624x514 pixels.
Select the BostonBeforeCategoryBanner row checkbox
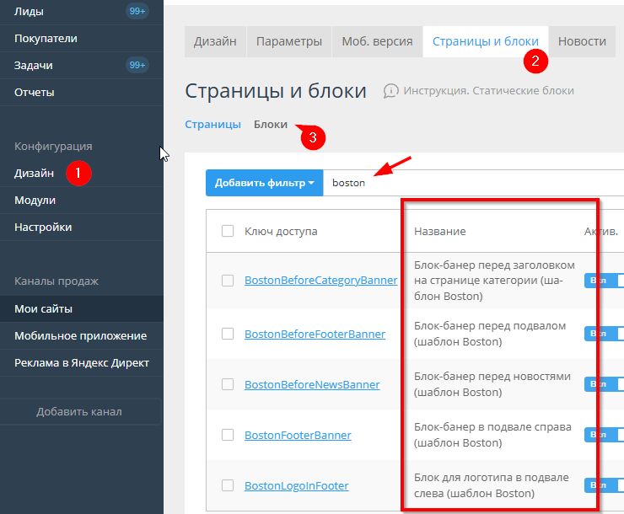(228, 281)
